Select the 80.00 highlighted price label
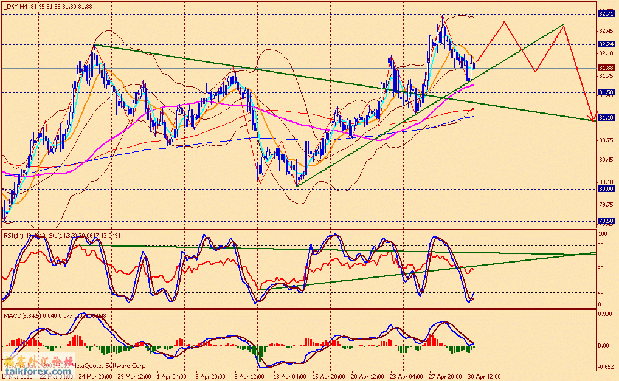 pyautogui.click(x=606, y=189)
